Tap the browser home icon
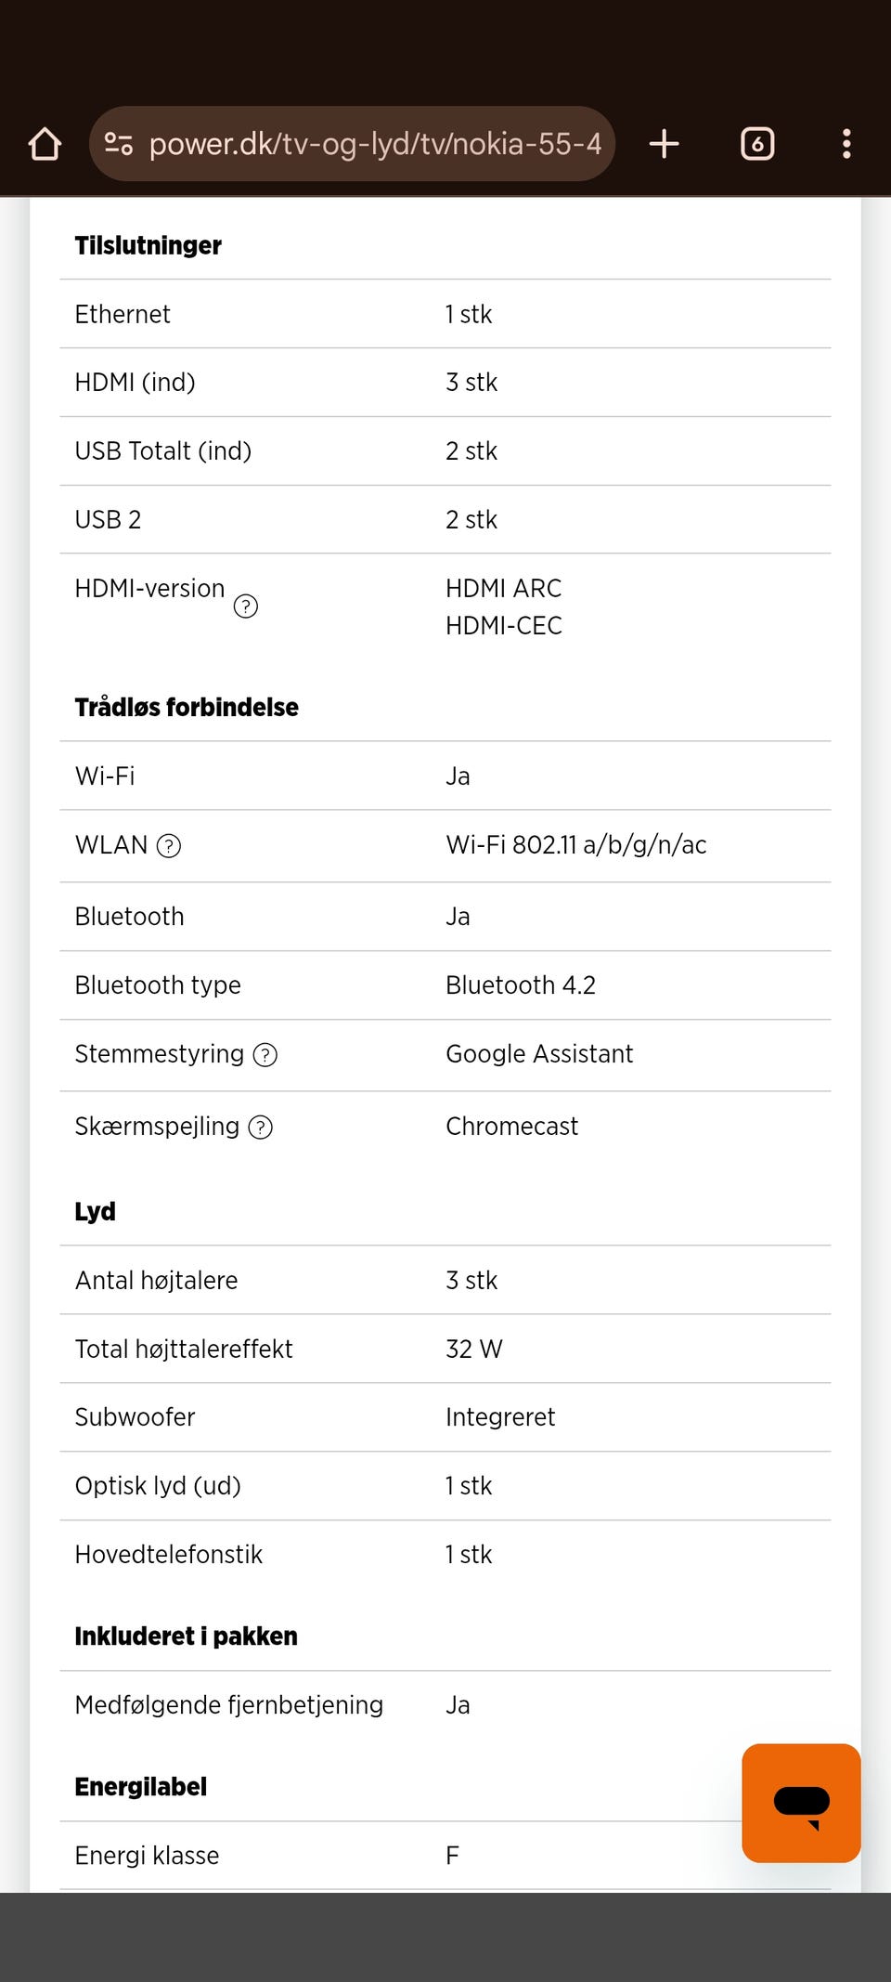This screenshot has width=891, height=1982. point(45,144)
